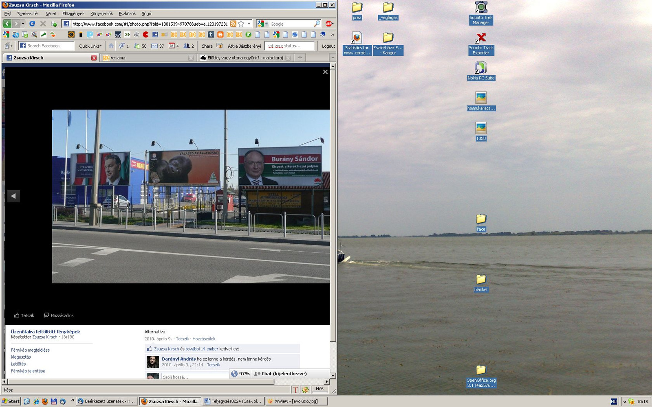
Task: Show more bookmarks with the chevron
Action: pyautogui.click(x=333, y=35)
